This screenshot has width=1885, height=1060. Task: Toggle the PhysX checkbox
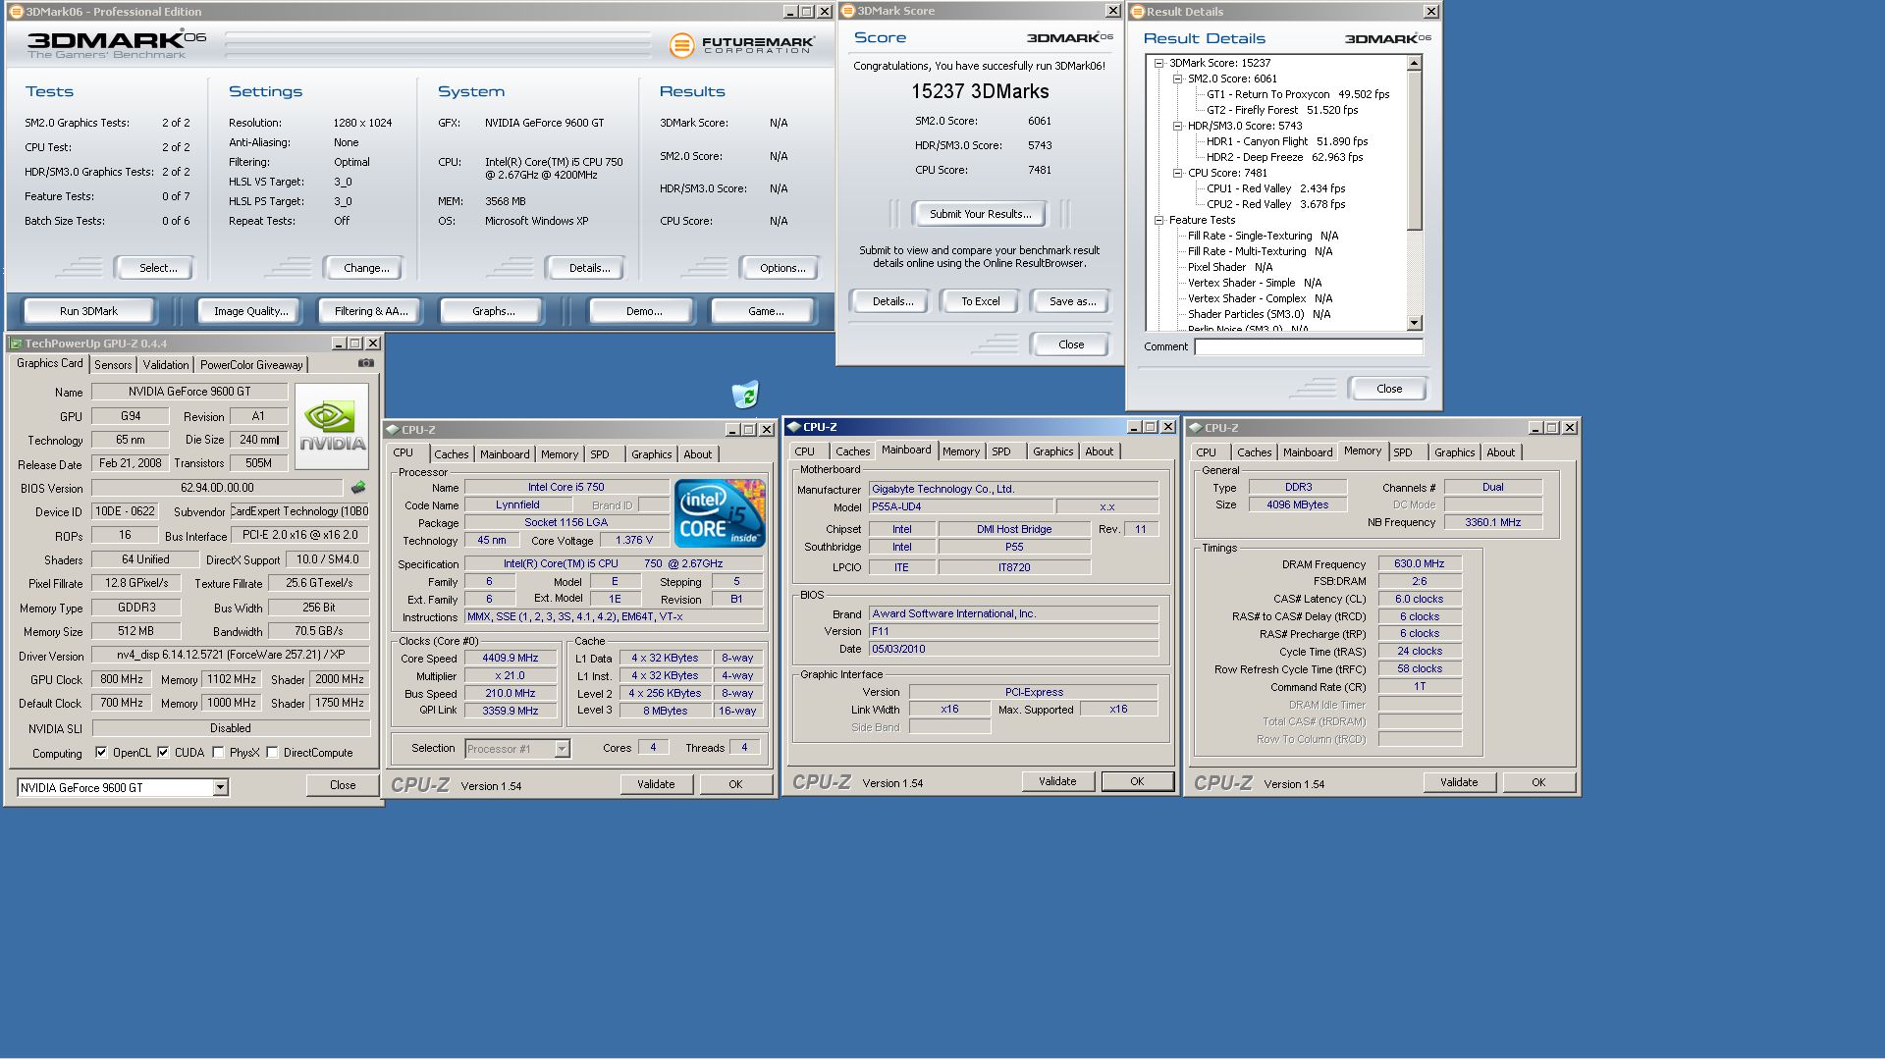(218, 753)
